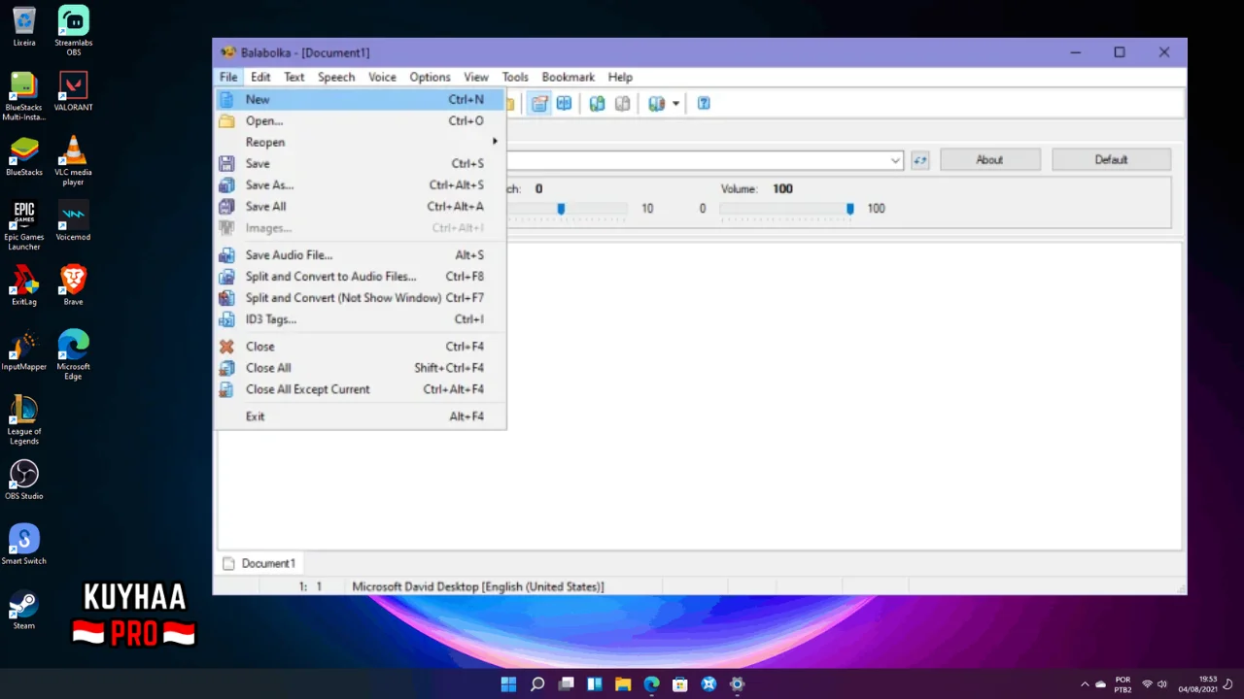
Task: Choose Split and Convert (Not Show Window)
Action: pos(361,297)
